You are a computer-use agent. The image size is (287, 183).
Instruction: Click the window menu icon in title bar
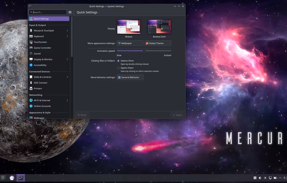click(x=30, y=6)
